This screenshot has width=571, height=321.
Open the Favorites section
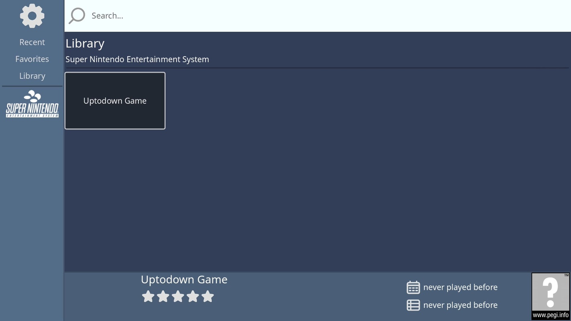tap(32, 59)
